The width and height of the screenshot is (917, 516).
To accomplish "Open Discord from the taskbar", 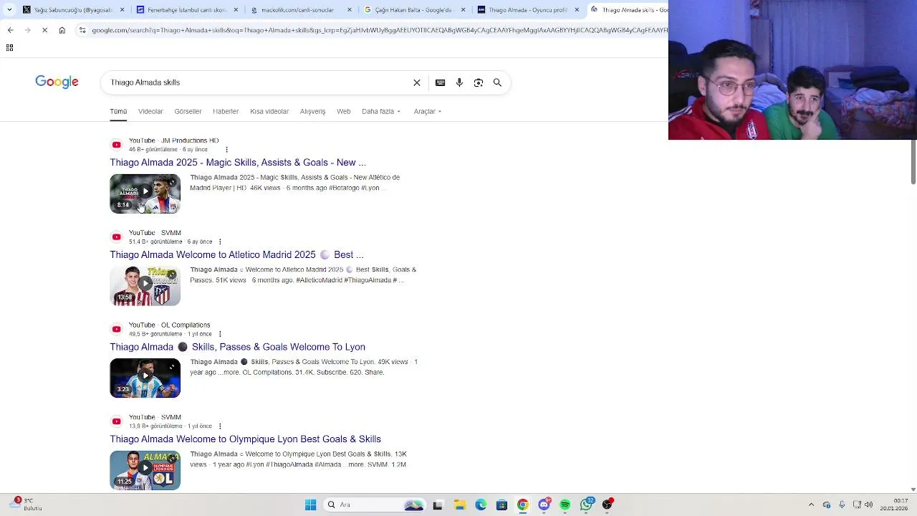I will coord(544,505).
